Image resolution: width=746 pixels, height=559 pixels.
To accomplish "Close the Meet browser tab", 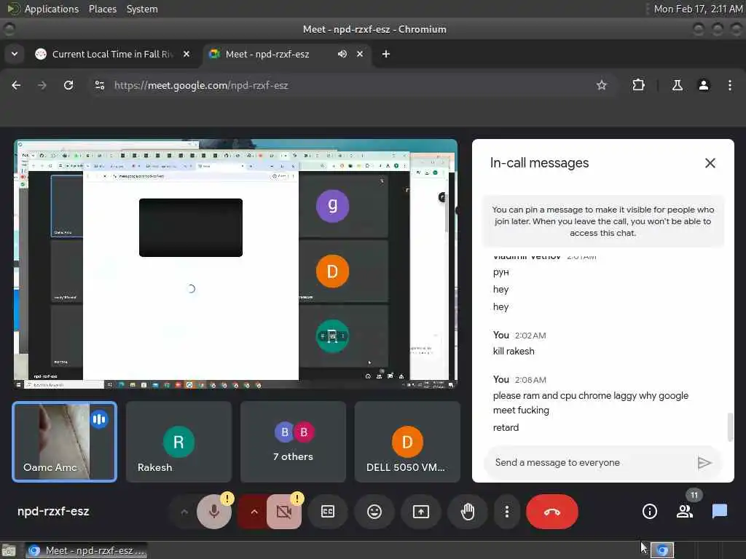I will click(x=360, y=54).
